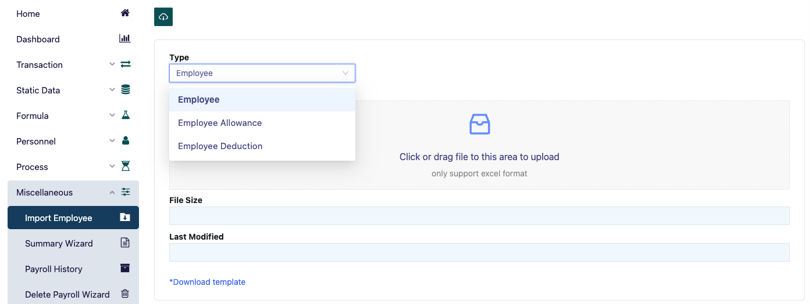Pick the Employee option in list

(199, 100)
